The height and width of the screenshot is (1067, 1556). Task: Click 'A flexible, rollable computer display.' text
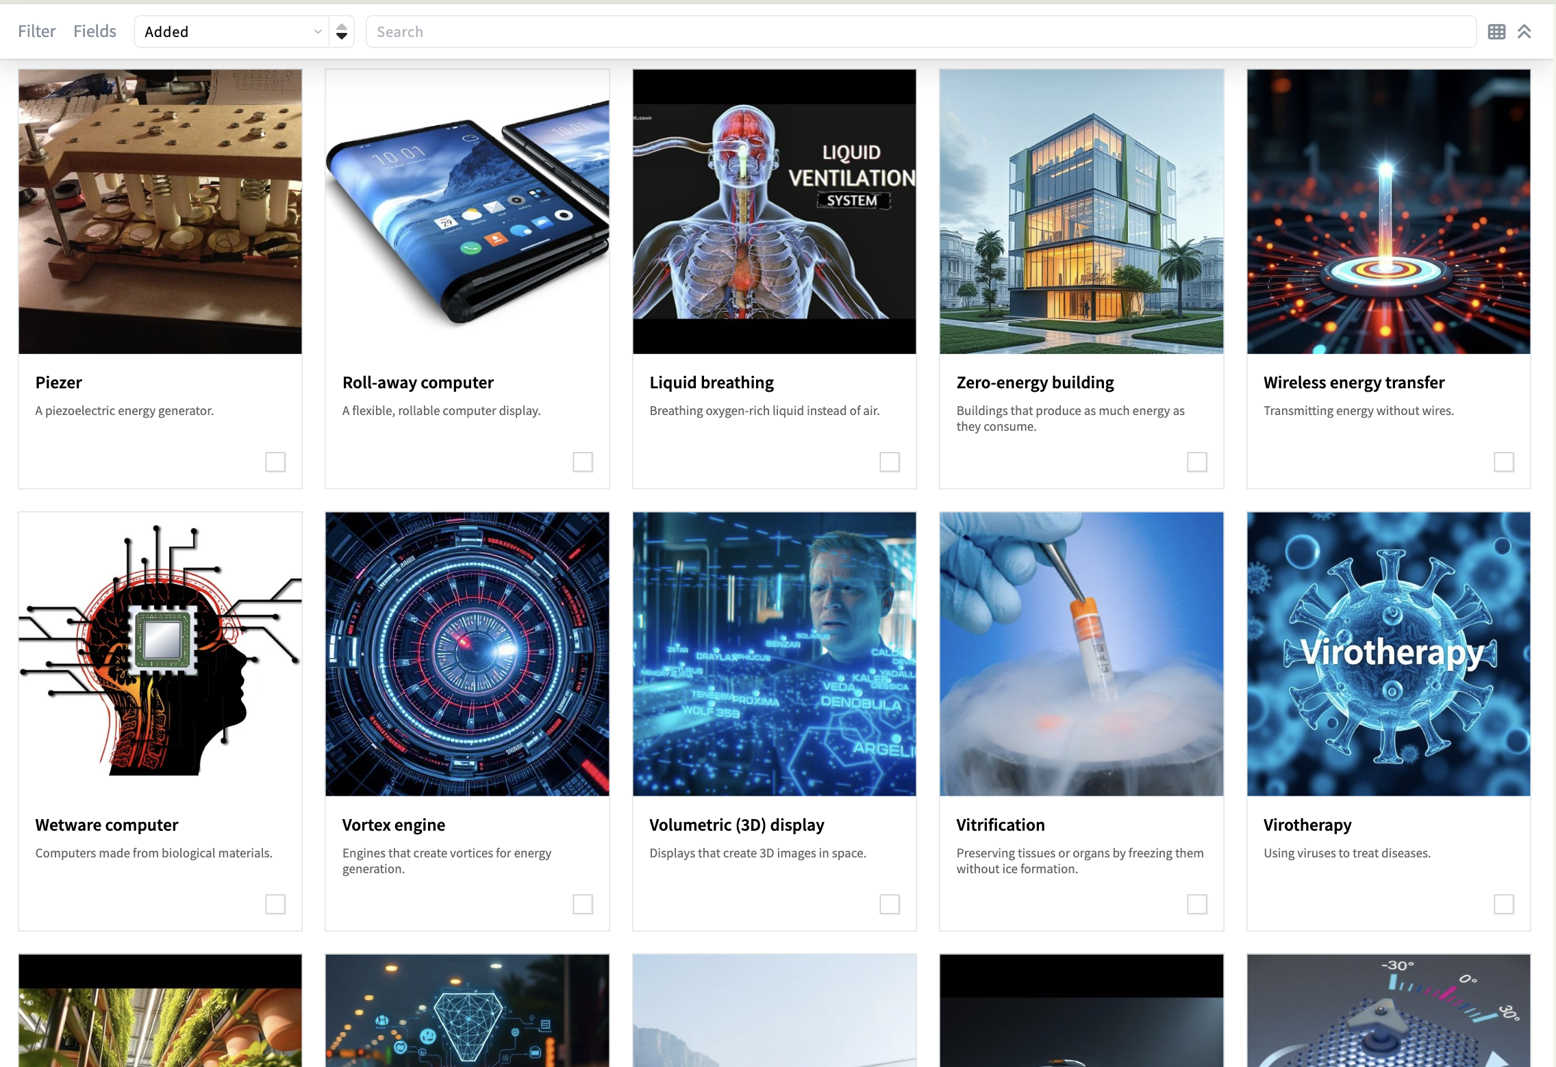pos(442,410)
